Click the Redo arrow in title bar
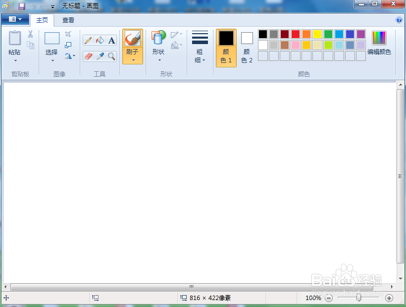Screen dimensions: 406x307 pyautogui.click(x=43, y=6)
